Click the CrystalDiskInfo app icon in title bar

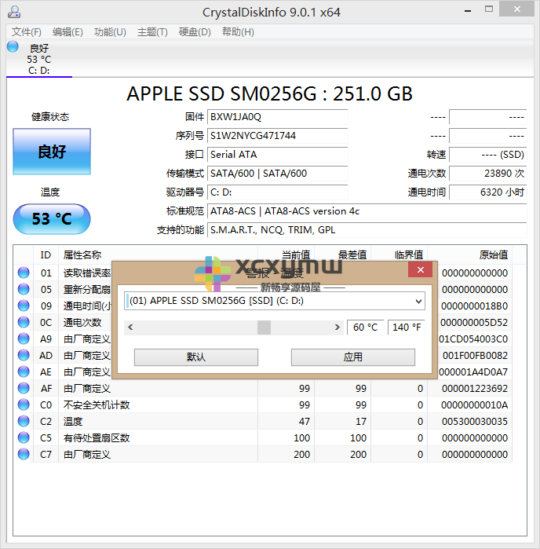pos(14,12)
